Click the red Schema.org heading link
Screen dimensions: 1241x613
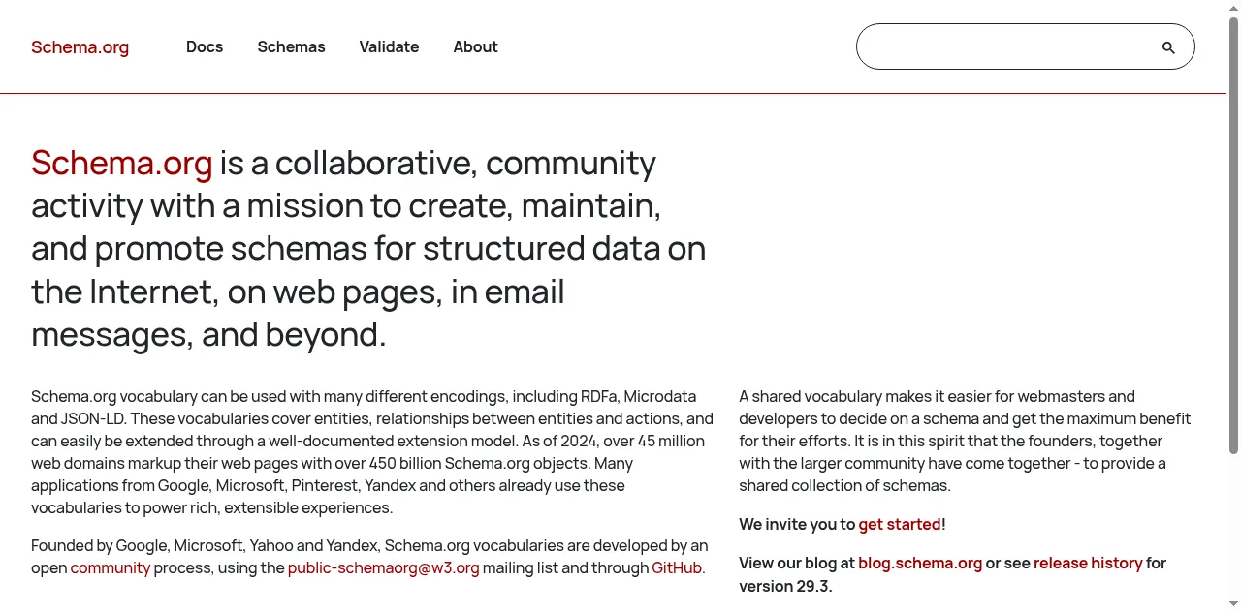(x=121, y=163)
